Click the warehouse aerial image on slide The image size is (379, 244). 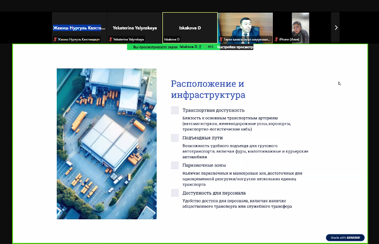tap(107, 144)
